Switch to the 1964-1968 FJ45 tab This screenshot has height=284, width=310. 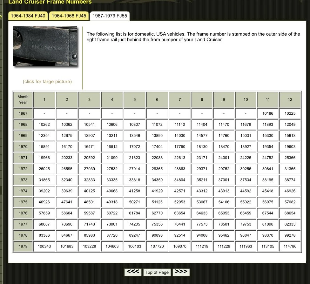69,16
